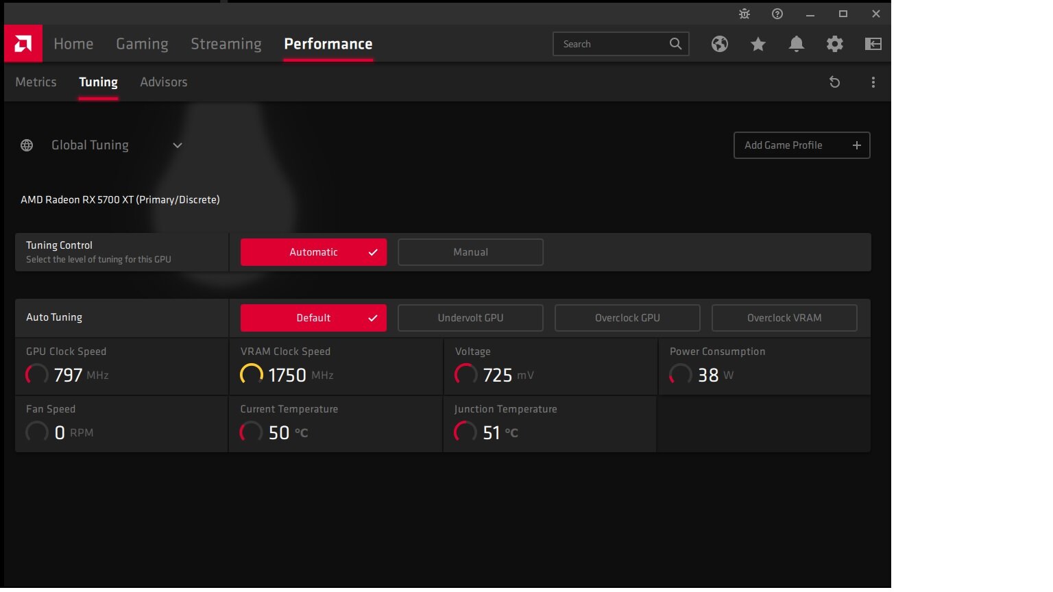Image resolution: width=1053 pixels, height=592 pixels.
Task: Go to the Streaming tab
Action: coord(226,44)
